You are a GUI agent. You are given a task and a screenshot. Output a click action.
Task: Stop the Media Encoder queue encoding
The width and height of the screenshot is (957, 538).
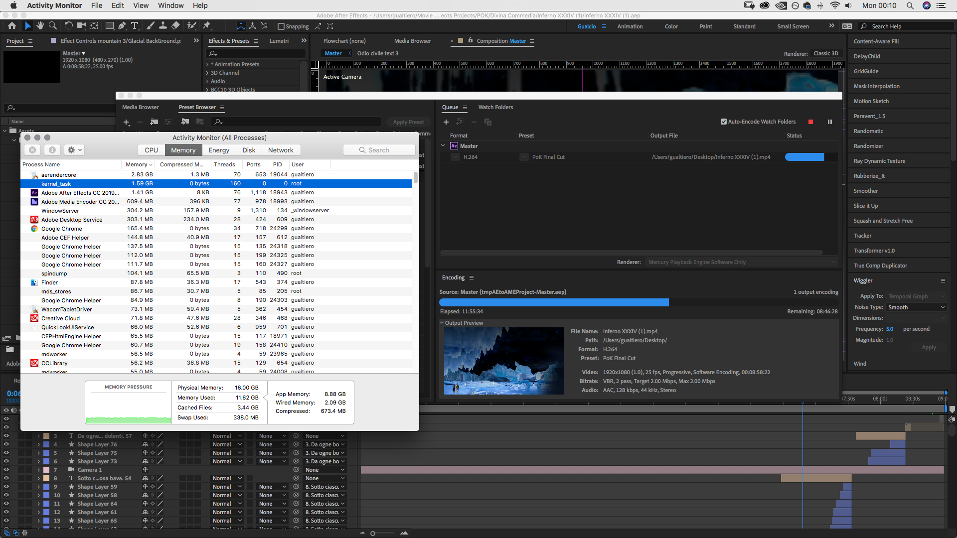[x=811, y=122]
